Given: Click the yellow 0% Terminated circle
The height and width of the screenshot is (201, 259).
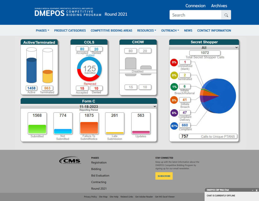Looking at the screenshot, I should (x=174, y=75).
